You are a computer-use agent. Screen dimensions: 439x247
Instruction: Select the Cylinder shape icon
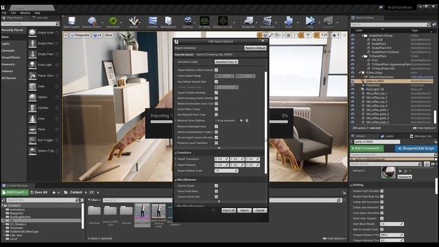click(x=32, y=108)
